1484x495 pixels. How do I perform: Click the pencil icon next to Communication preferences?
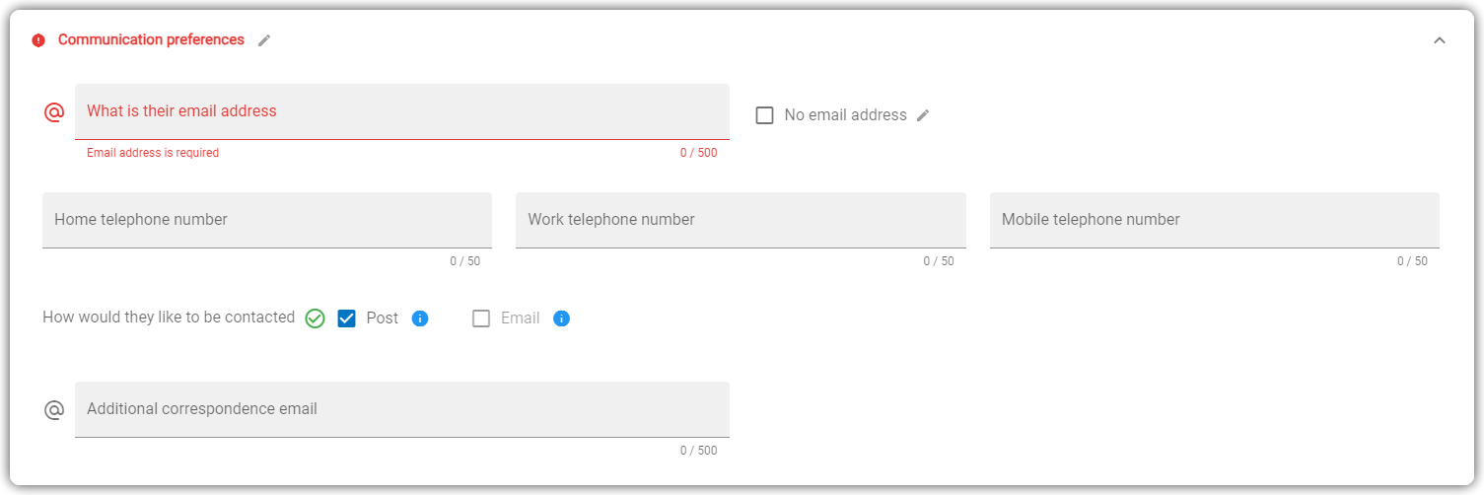[x=264, y=40]
